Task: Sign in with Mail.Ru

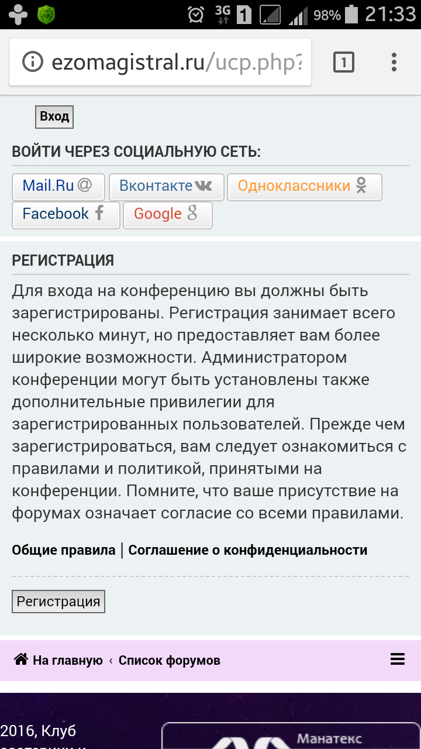Action: click(x=58, y=187)
